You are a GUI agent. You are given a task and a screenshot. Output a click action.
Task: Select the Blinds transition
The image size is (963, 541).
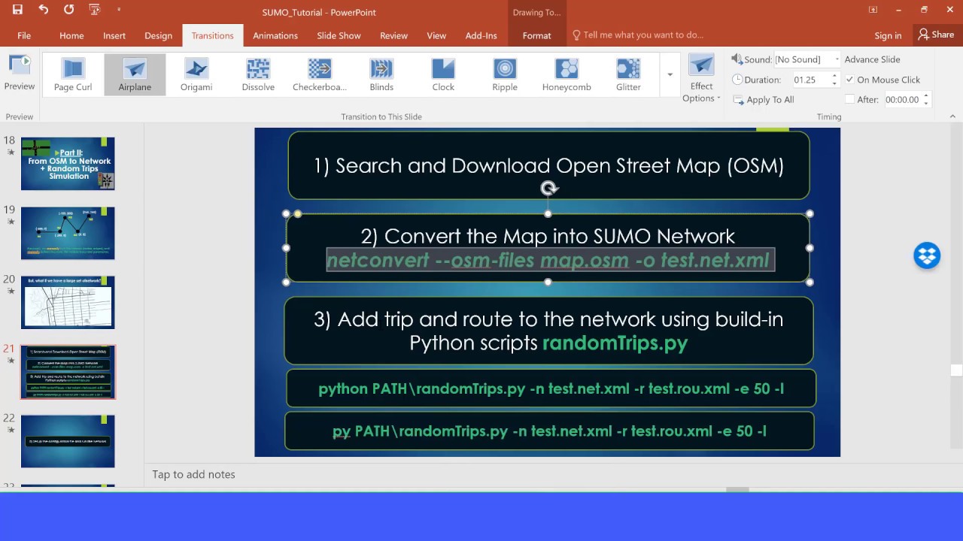(381, 74)
